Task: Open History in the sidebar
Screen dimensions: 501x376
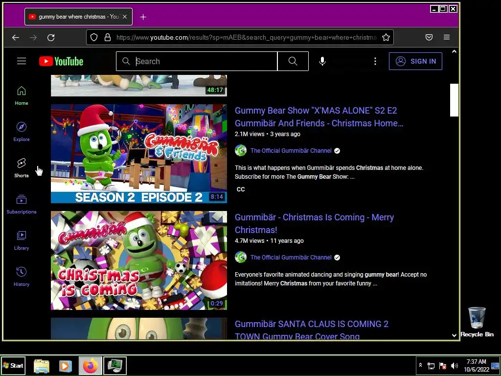Action: click(x=22, y=276)
